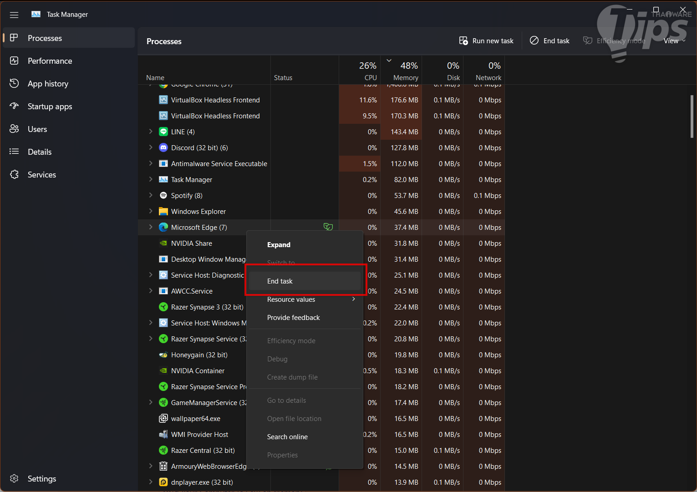
Task: Click the App history clock icon
Action: pyautogui.click(x=14, y=83)
